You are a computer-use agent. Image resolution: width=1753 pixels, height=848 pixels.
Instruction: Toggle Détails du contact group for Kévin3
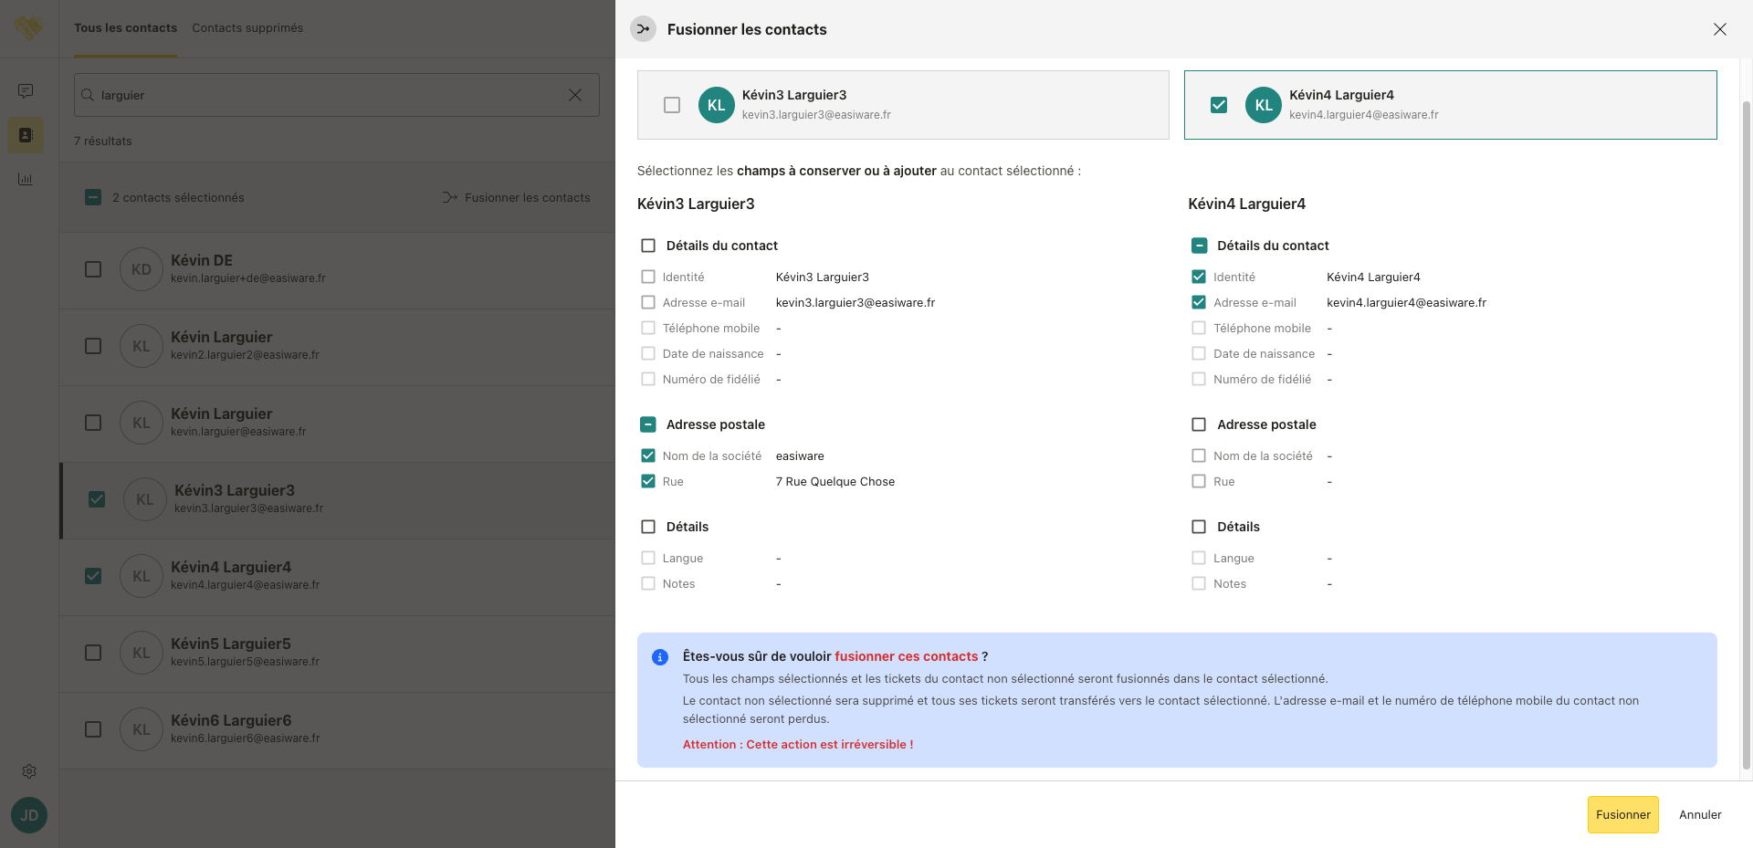pyautogui.click(x=648, y=246)
